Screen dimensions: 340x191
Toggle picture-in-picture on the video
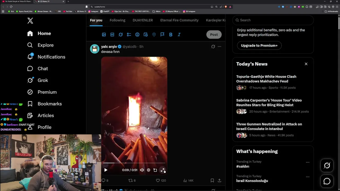point(155,170)
